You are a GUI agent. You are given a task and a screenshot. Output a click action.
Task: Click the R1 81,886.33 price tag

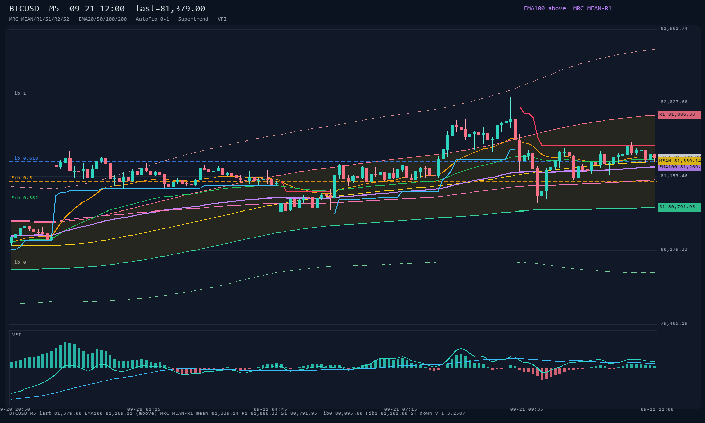point(679,115)
